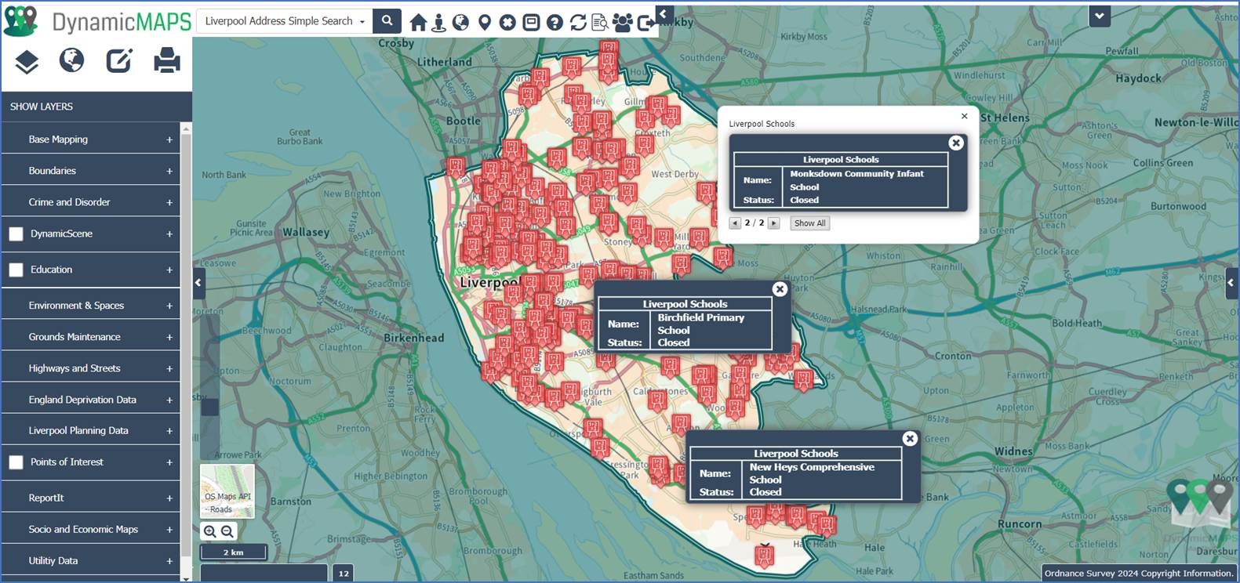Click the SHOW LAYERS header
1240x583 pixels.
[x=96, y=107]
